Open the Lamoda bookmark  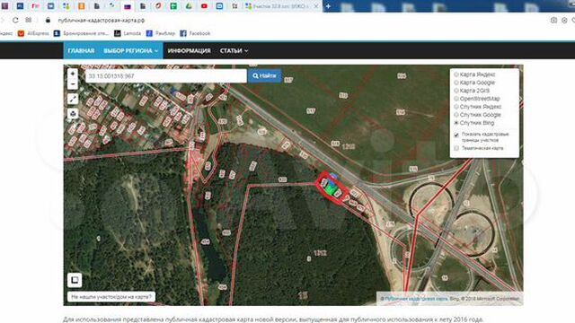pyautogui.click(x=128, y=33)
